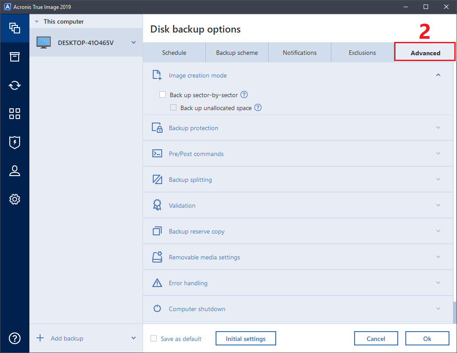Expand the Error handling chevron

(x=438, y=283)
